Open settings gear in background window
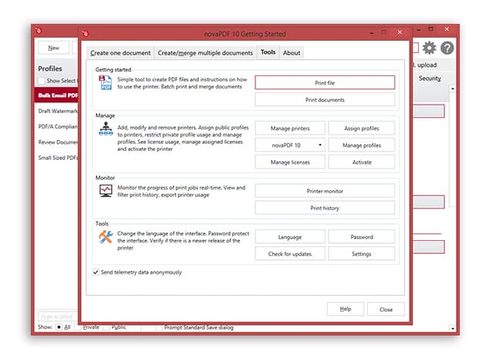The height and width of the screenshot is (364, 486). pos(429,48)
